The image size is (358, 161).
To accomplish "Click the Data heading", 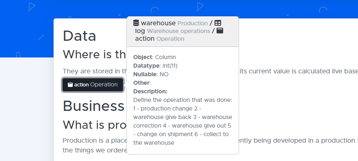I will (x=79, y=36).
